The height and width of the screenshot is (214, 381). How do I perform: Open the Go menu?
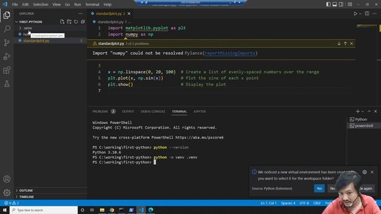pyautogui.click(x=67, y=4)
